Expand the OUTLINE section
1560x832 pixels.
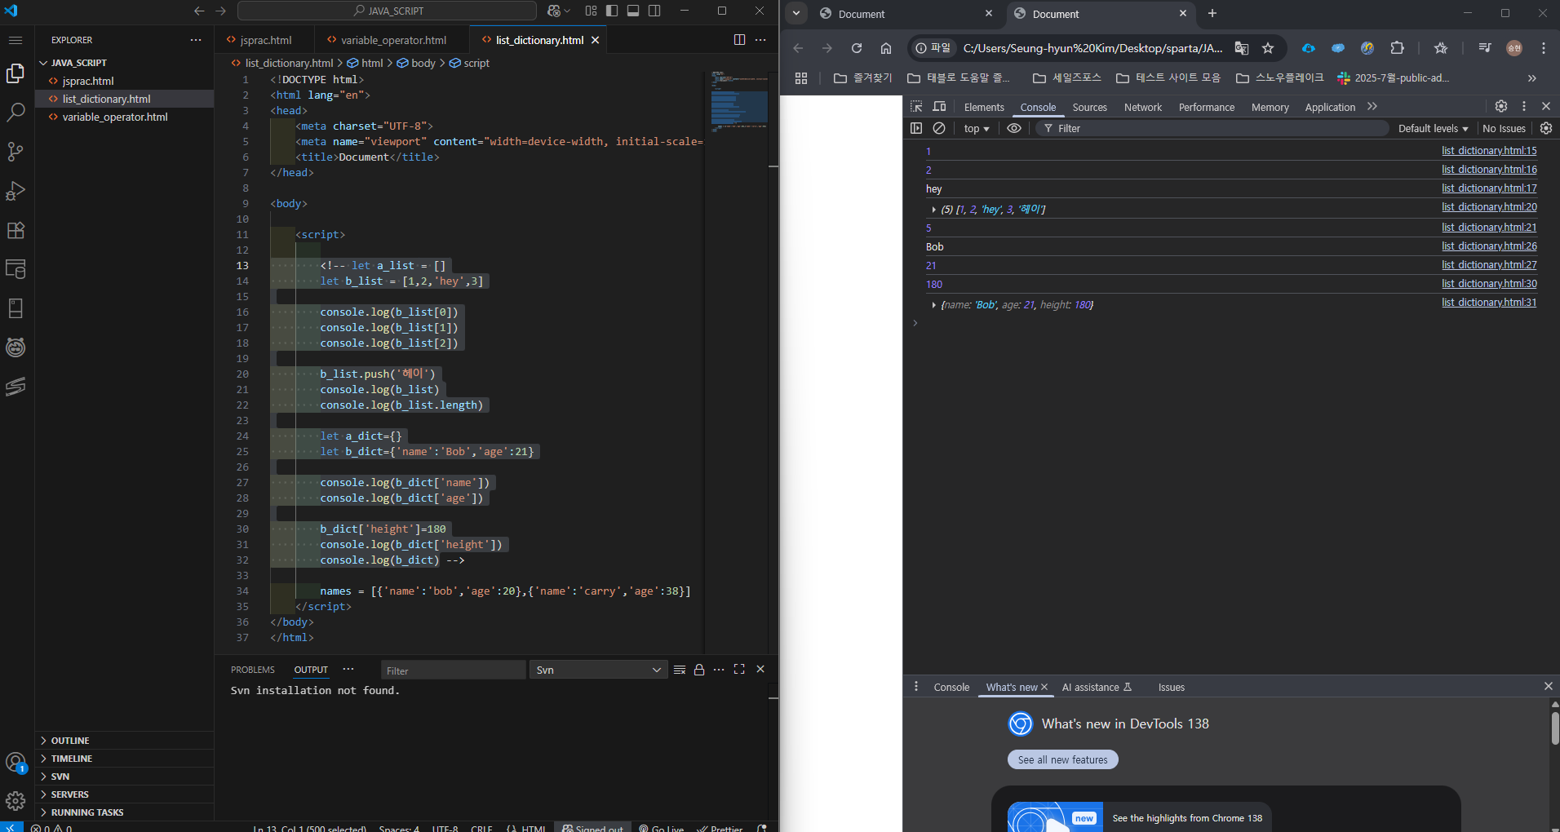coord(125,741)
